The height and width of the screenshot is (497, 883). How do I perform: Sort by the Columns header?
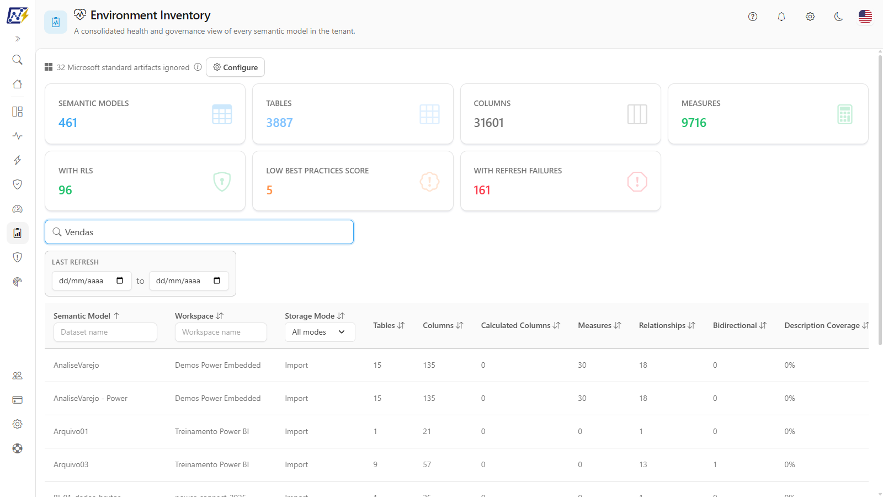pyautogui.click(x=443, y=325)
